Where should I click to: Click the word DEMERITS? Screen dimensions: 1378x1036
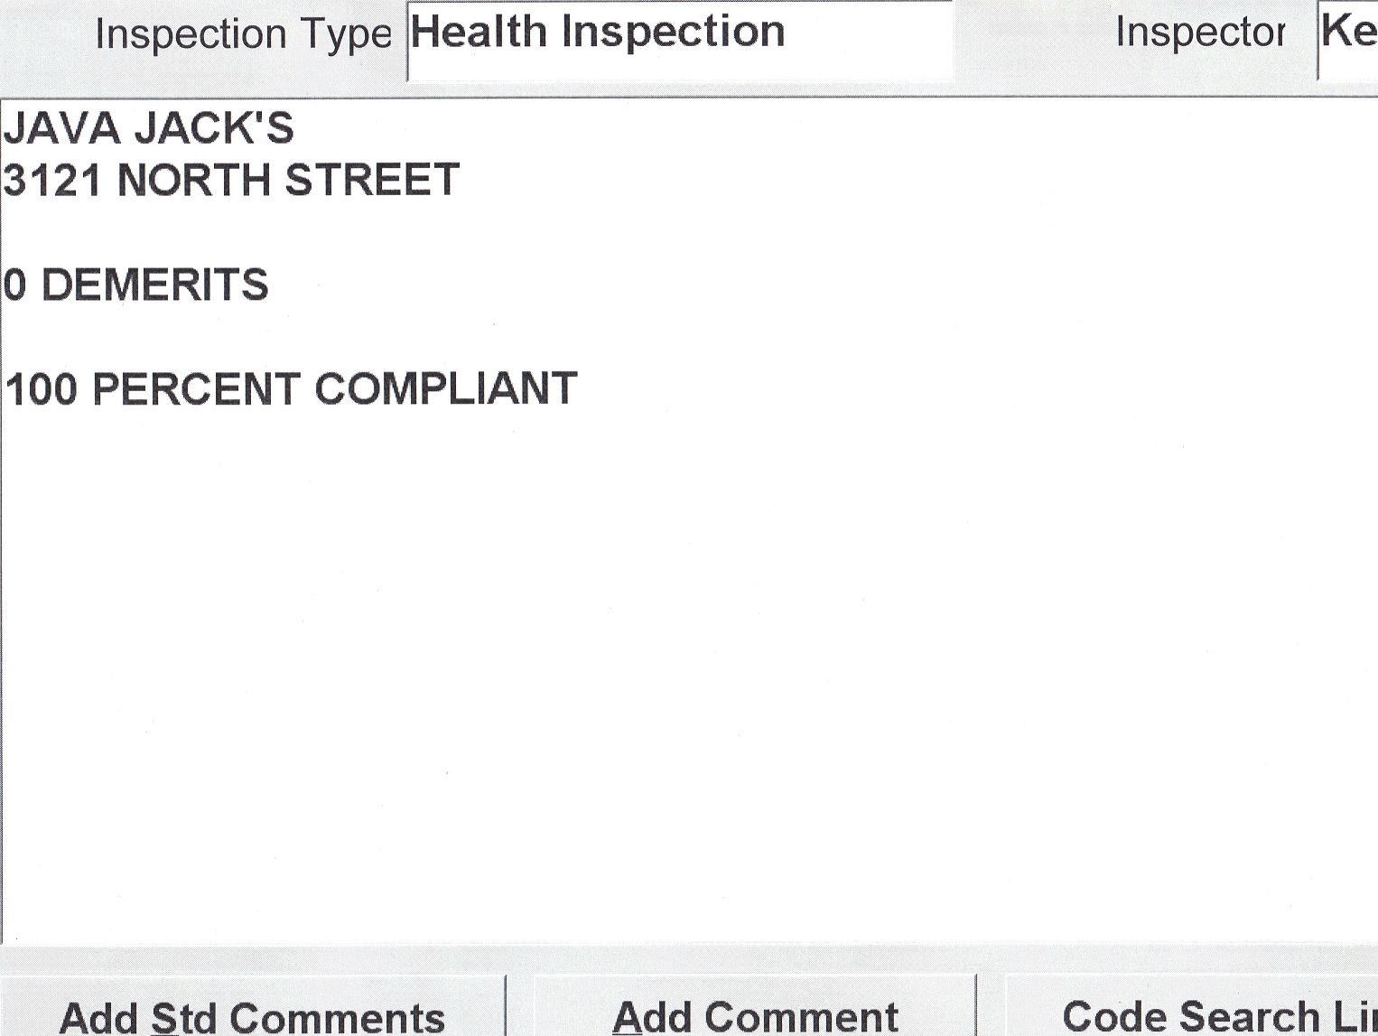[155, 285]
